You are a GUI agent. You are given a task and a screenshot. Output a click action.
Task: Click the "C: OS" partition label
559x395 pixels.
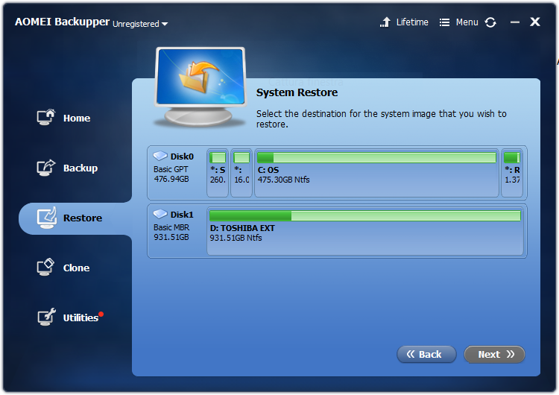point(268,170)
